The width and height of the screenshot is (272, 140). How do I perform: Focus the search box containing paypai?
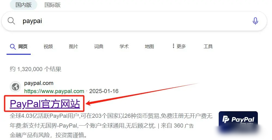point(134,21)
